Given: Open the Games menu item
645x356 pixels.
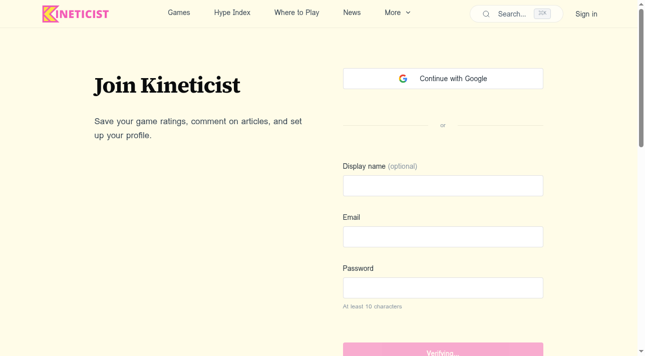Looking at the screenshot, I should (x=179, y=13).
